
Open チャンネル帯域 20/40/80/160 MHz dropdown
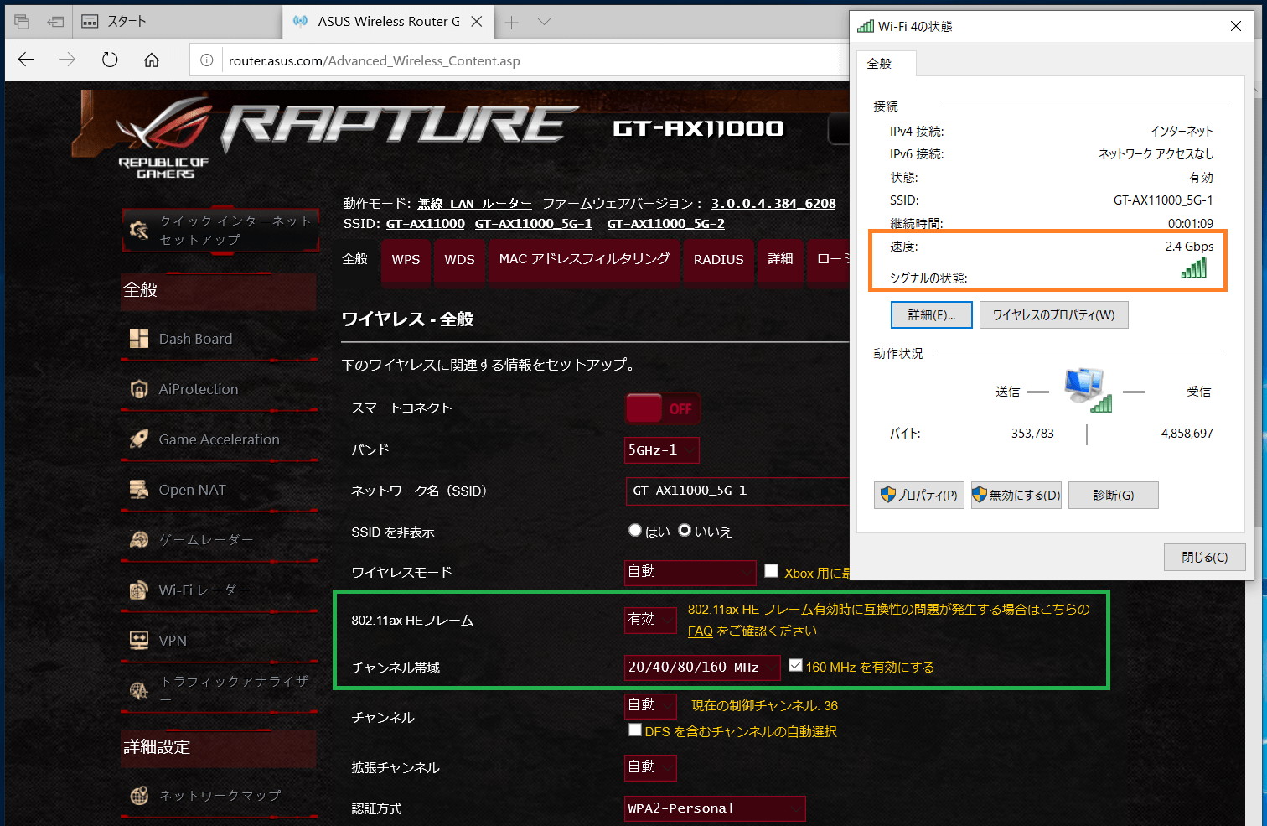[x=702, y=668]
